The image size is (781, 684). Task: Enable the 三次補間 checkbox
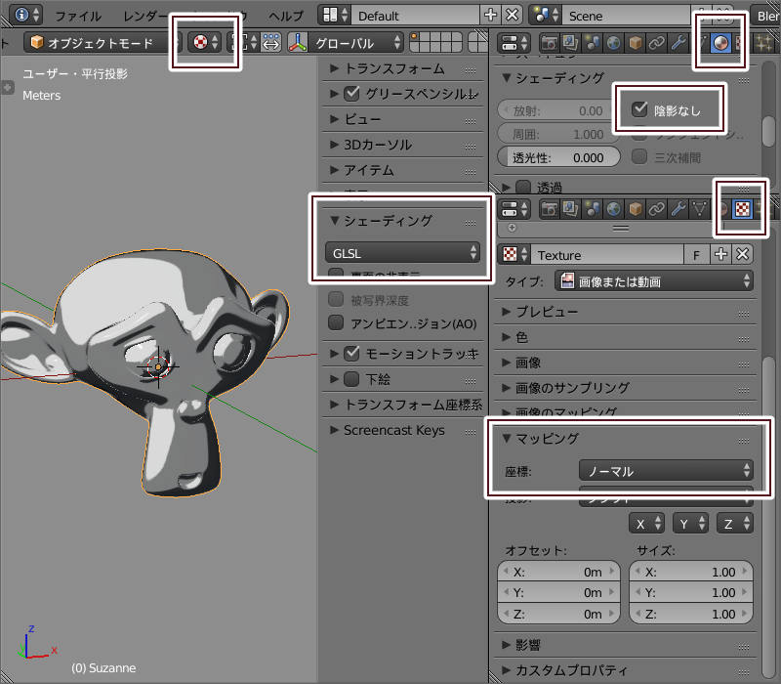click(639, 157)
